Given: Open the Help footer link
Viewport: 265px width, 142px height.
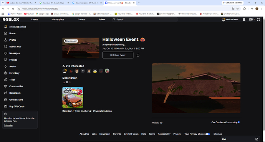Looking at the screenshot, I should 144,134.
